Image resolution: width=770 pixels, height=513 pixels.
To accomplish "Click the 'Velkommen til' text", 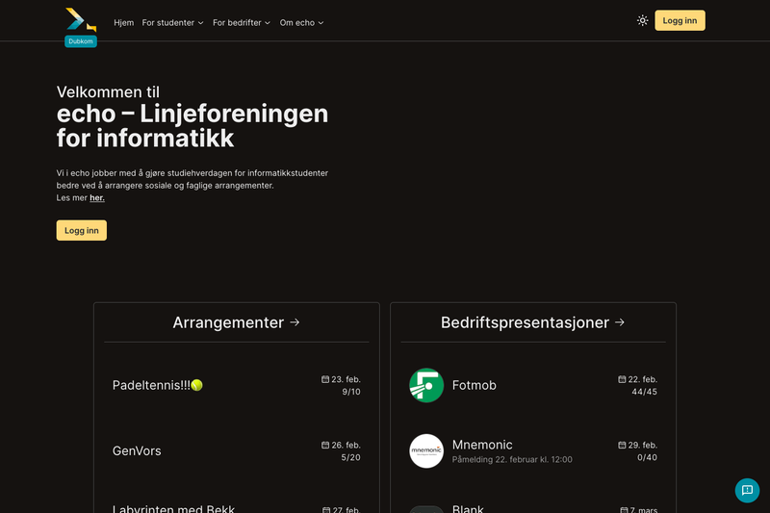I will point(108,91).
